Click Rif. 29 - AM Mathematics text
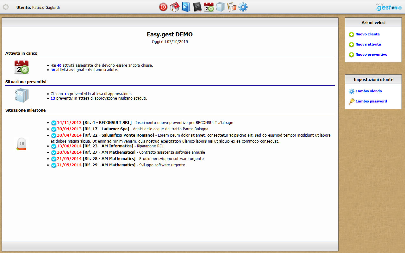Image resolution: width=405 pixels, height=253 pixels. tap(109, 165)
